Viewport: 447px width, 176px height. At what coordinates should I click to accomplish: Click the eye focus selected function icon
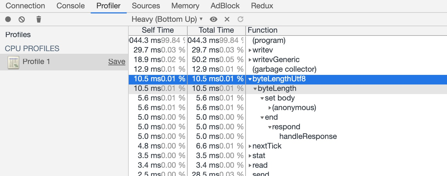tap(214, 20)
